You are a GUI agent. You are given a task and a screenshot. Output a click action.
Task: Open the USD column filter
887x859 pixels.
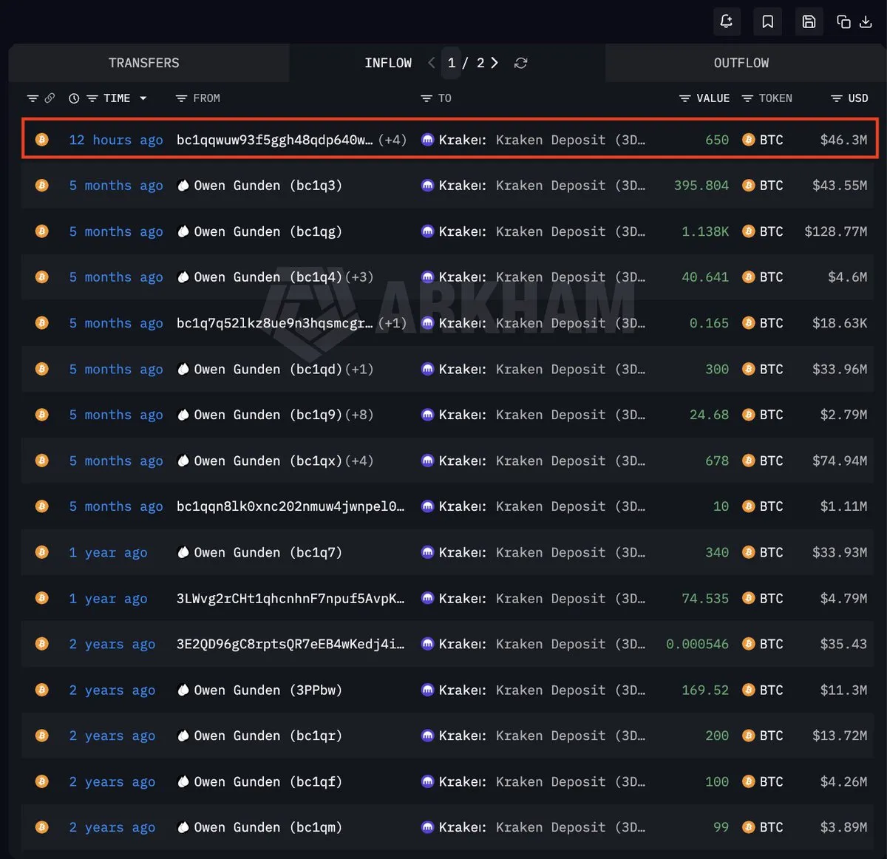(836, 98)
